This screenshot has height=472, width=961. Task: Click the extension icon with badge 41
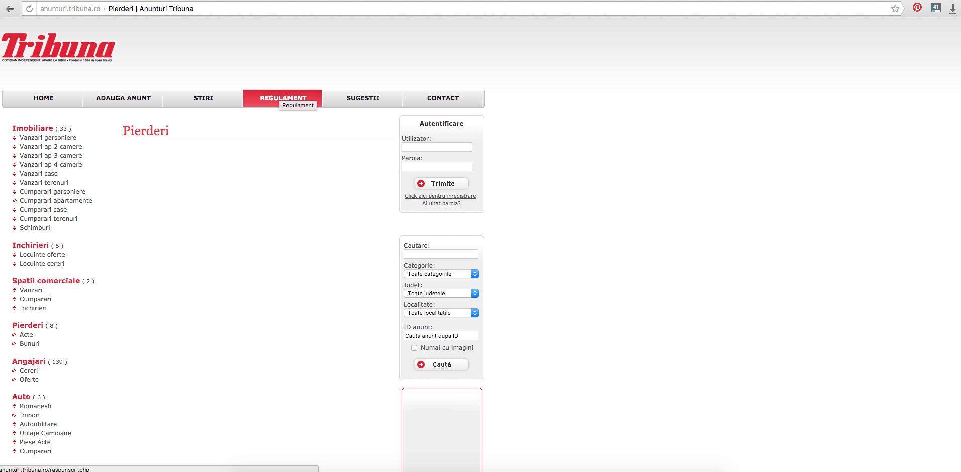point(935,8)
